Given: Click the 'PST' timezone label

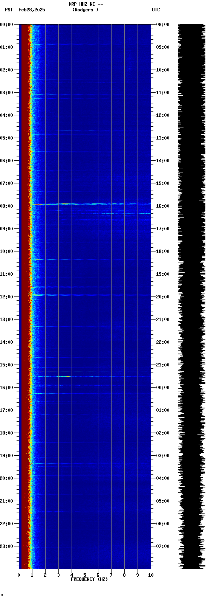Looking at the screenshot, I should coord(9,10).
